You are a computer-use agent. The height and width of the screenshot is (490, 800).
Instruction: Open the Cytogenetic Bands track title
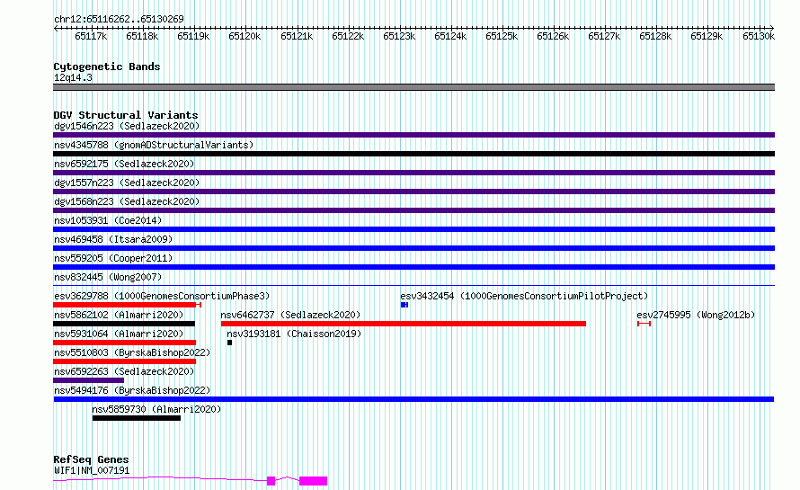(x=107, y=67)
